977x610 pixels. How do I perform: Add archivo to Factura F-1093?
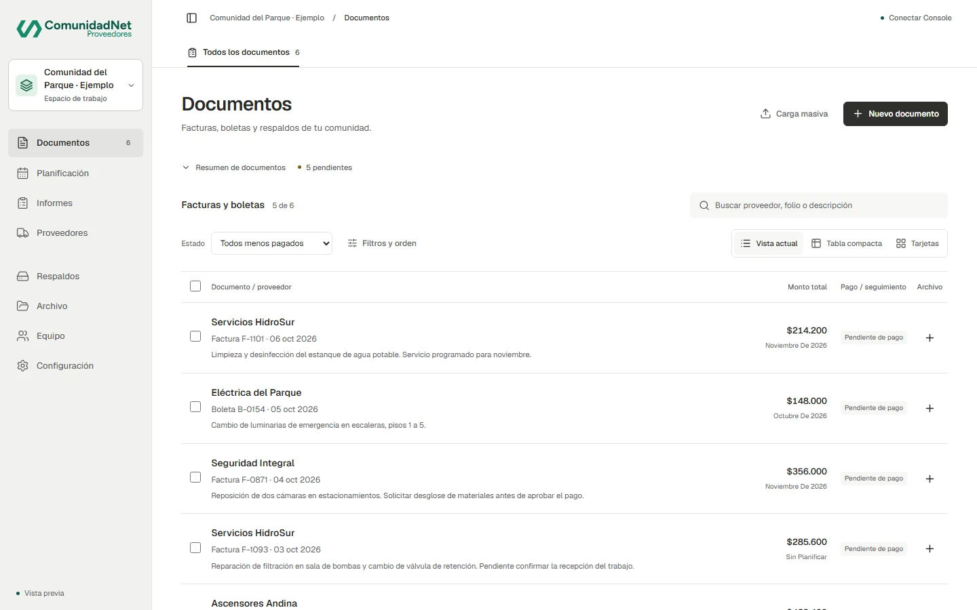coord(930,549)
